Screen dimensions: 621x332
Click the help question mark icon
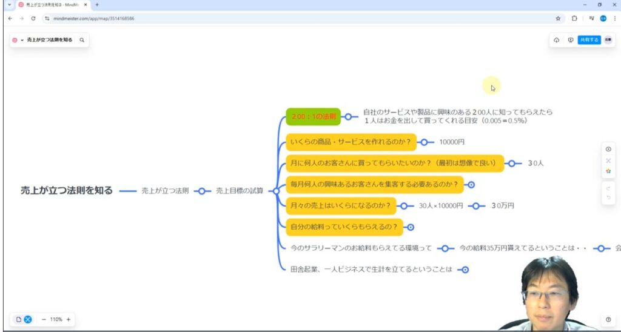tap(608, 320)
